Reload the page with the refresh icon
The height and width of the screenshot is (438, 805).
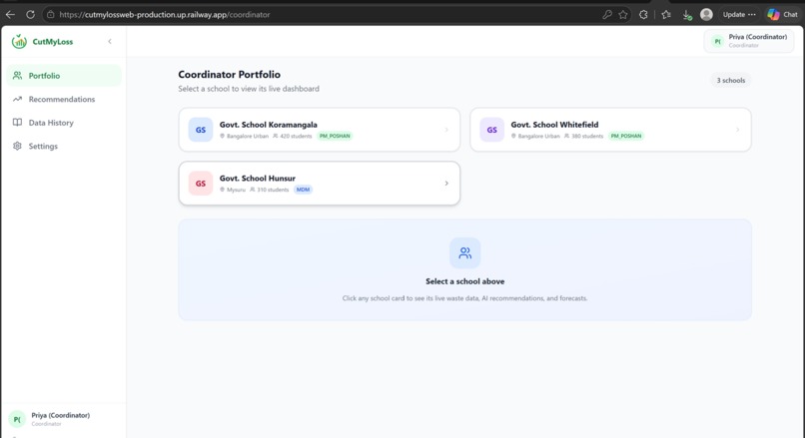point(30,14)
